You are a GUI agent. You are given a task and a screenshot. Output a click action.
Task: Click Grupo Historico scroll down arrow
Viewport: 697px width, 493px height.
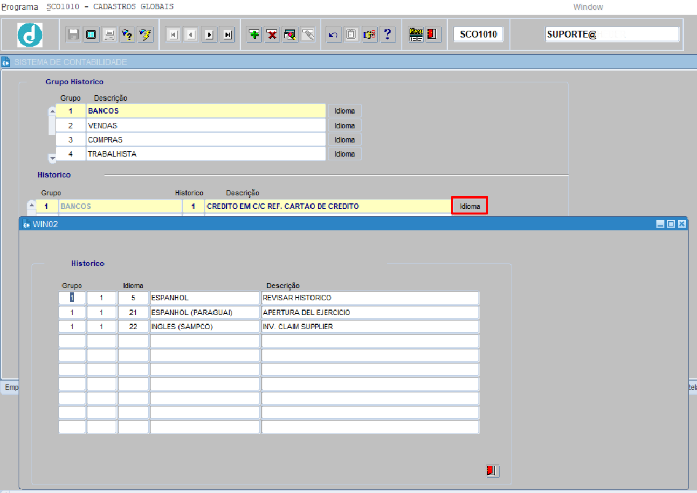click(x=52, y=158)
